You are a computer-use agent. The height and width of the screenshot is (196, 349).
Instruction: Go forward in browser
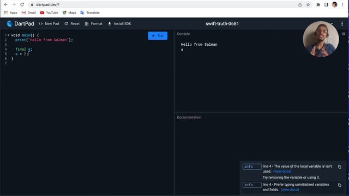point(14,4)
